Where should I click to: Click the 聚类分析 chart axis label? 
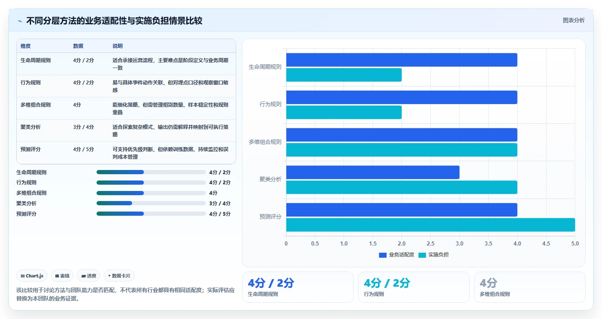[270, 179]
